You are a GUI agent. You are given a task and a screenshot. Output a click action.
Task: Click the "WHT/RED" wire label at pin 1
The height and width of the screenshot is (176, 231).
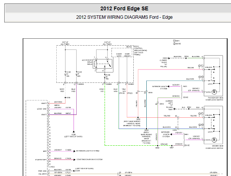(x=58, y=102)
